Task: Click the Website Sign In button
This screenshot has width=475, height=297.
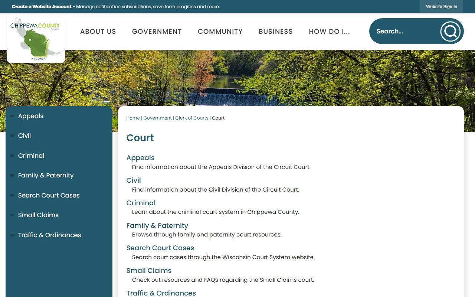Action: (442, 7)
